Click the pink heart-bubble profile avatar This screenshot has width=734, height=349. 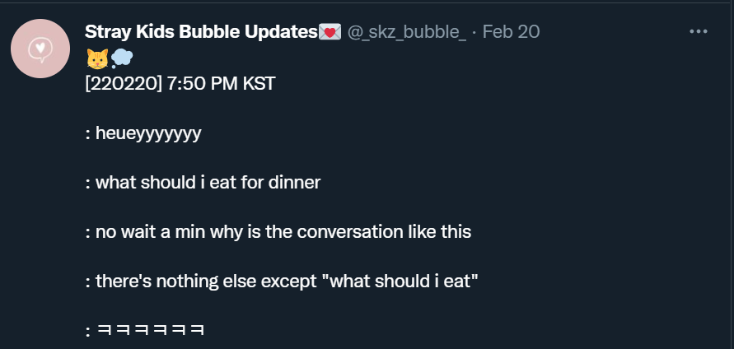[x=40, y=49]
